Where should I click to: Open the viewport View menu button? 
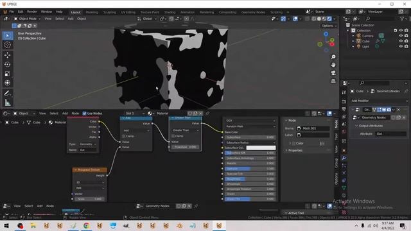tap(48, 19)
